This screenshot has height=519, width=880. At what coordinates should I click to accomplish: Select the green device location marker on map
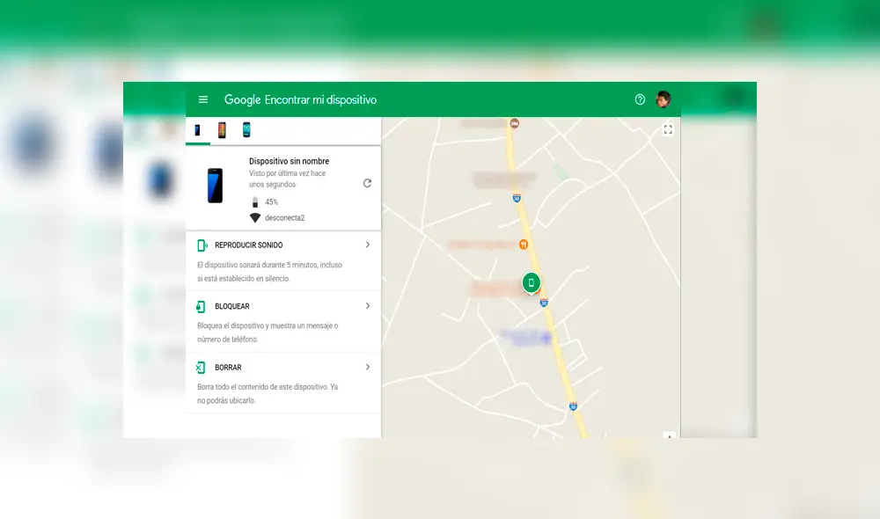click(x=531, y=282)
